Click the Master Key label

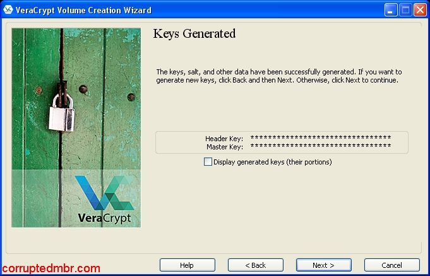point(225,147)
